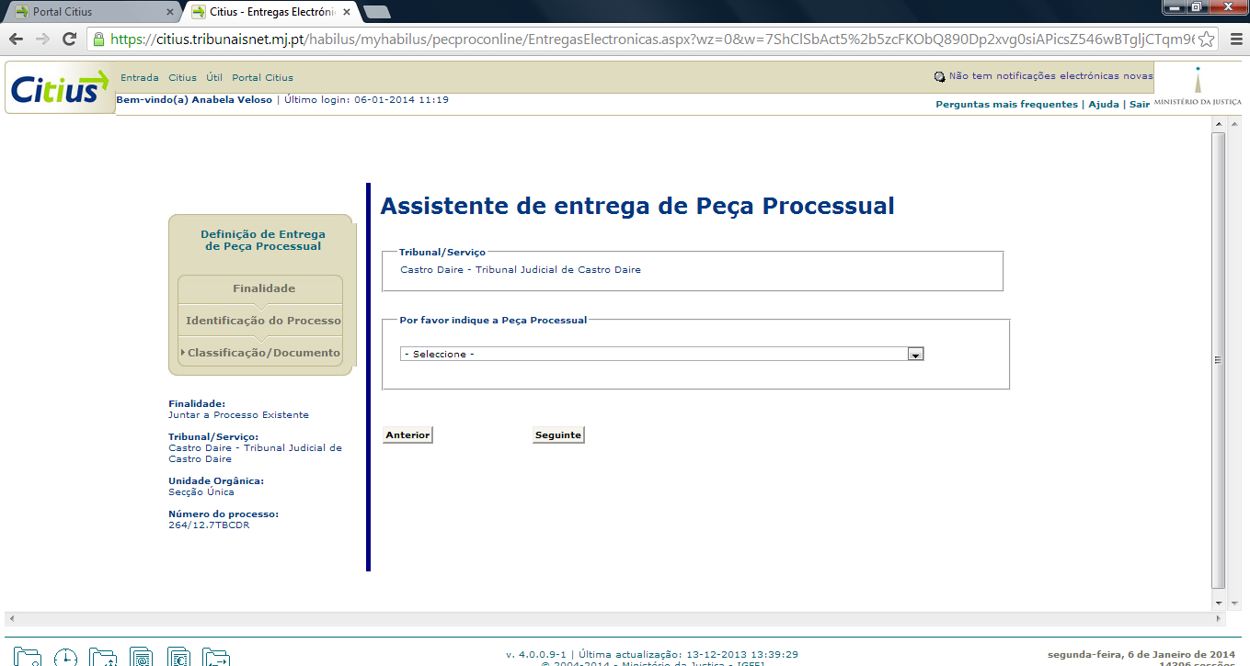Click Castro Daire tribunal text in fieldset
Image resolution: width=1250 pixels, height=666 pixels.
coord(521,270)
